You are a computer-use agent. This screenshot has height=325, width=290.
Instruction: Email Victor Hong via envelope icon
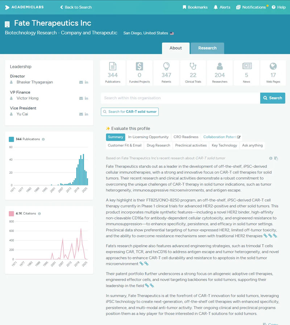[81, 98]
